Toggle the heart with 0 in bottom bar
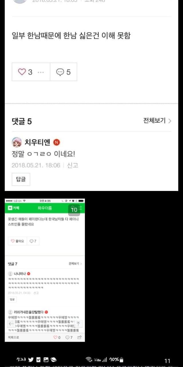 (57, 337)
